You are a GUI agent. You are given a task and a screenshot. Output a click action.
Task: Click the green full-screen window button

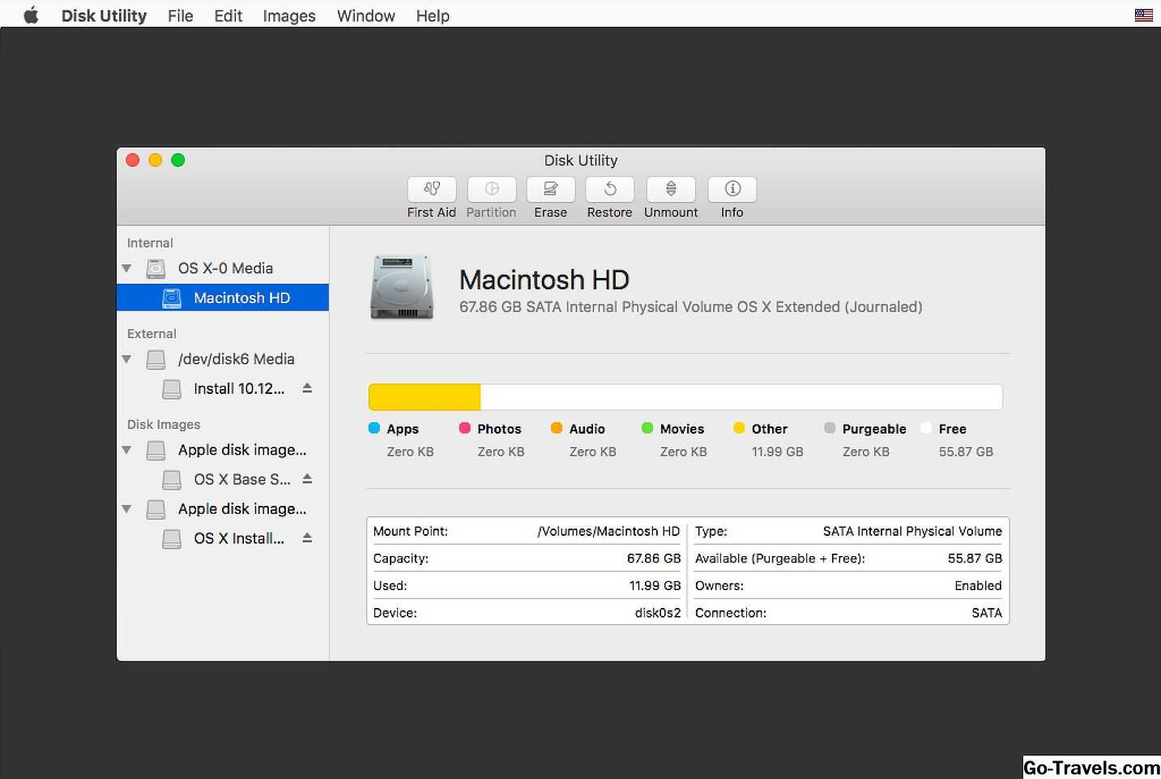point(178,161)
